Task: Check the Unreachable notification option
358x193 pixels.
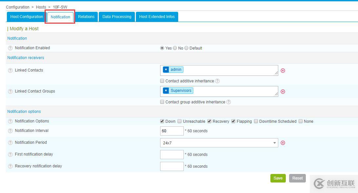Action: pos(179,121)
